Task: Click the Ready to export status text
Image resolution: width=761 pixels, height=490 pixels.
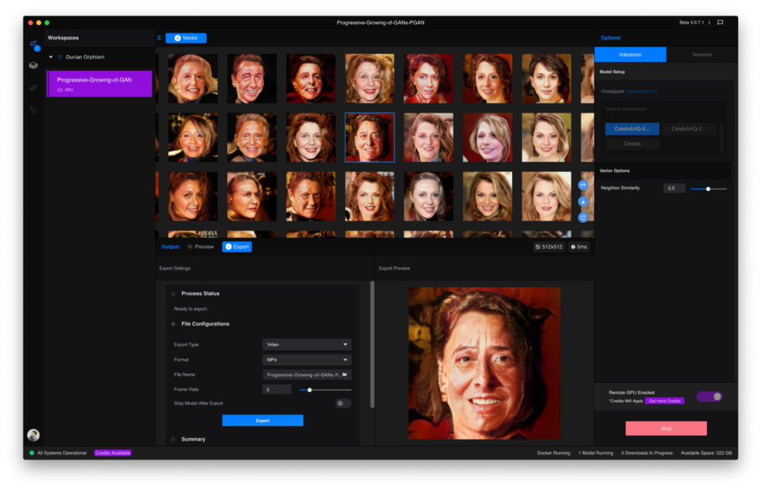Action: tap(191, 309)
